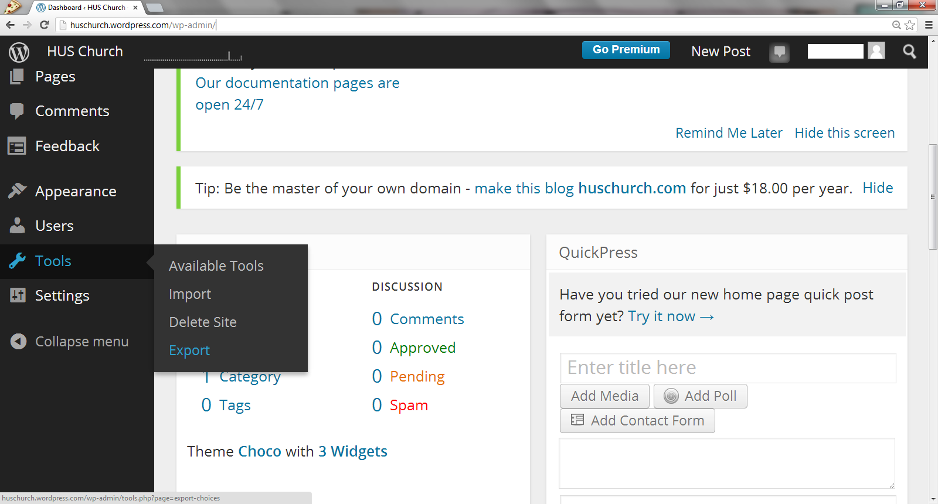Click the page vertical scrollbar thumb

point(933,196)
